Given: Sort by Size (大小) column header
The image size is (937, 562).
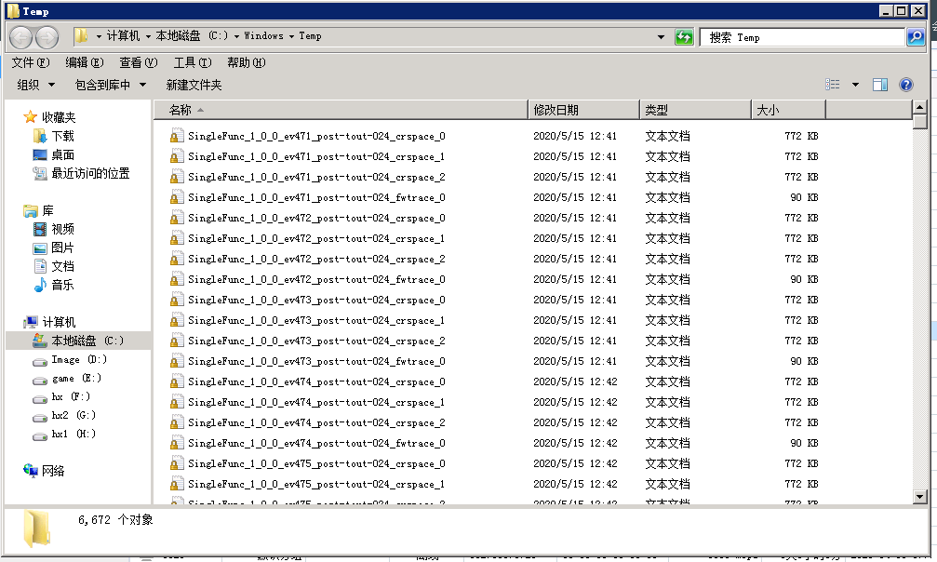Looking at the screenshot, I should (788, 110).
